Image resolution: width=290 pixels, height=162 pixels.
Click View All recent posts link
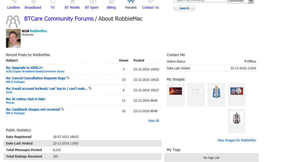click(153, 120)
